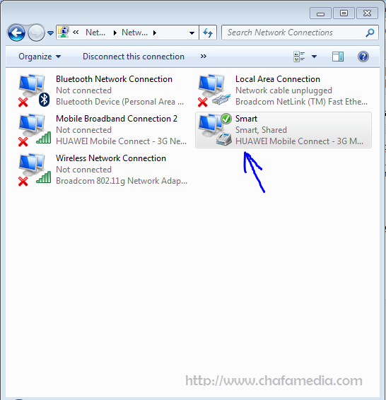Expand the arrow after "Netw..." breadcrumb
Screen dimensions: 386x400
[x=155, y=33]
